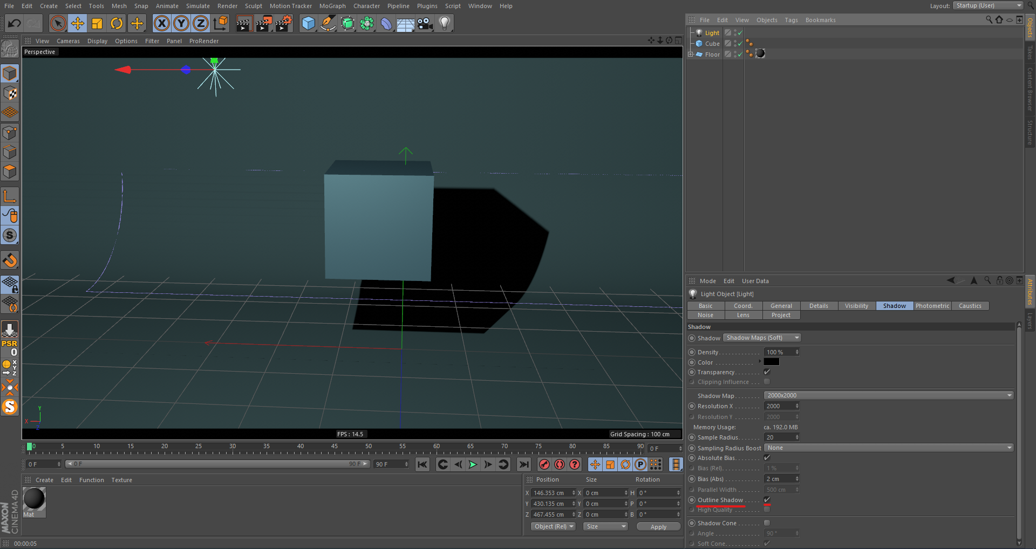This screenshot has height=549, width=1036.
Task: Open the shadow Color black swatch
Action: pyautogui.click(x=771, y=362)
